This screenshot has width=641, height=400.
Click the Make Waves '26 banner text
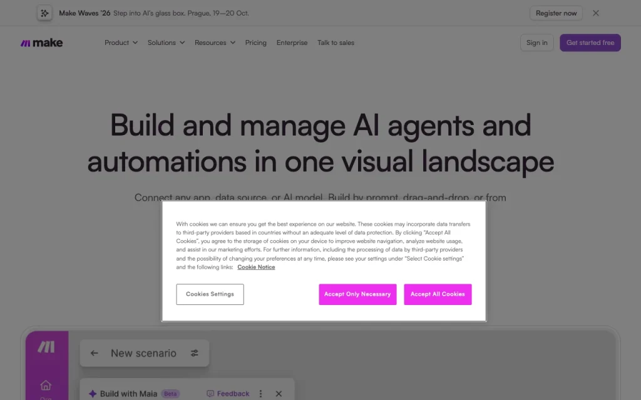(85, 13)
